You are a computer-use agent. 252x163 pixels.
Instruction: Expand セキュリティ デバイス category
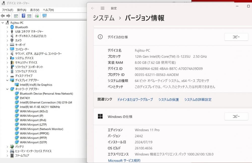[7, 63]
